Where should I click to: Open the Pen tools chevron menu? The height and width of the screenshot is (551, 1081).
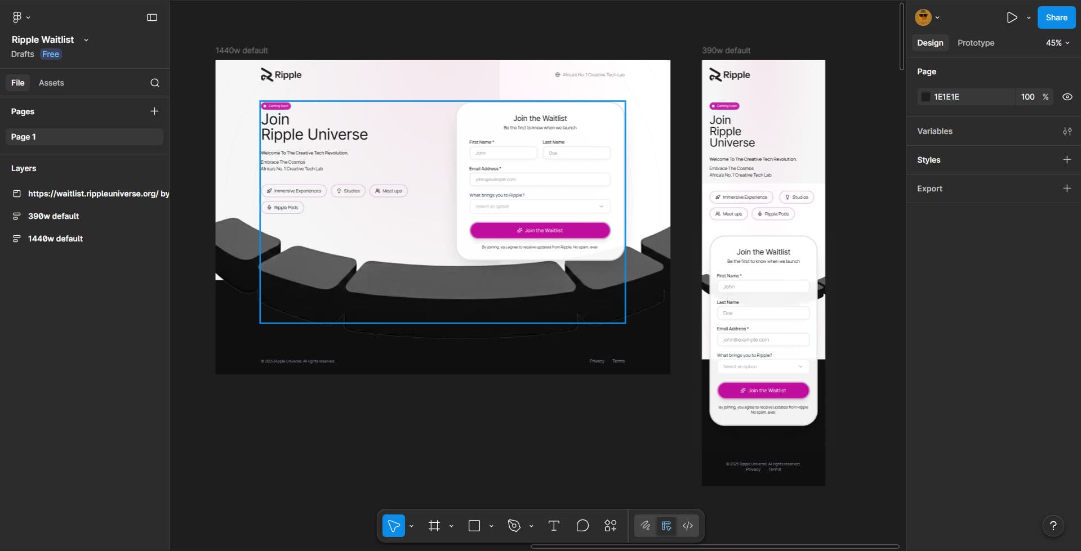click(531, 526)
